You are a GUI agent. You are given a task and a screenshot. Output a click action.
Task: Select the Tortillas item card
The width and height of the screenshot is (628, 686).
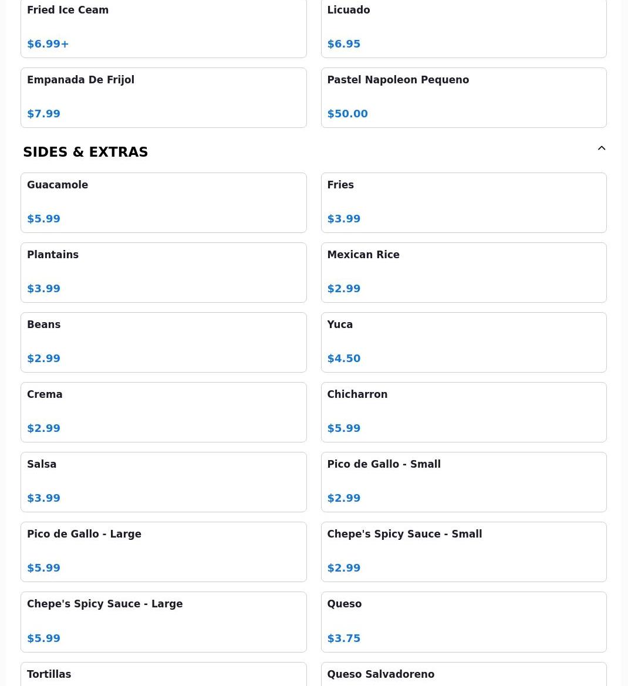pyautogui.click(x=164, y=674)
